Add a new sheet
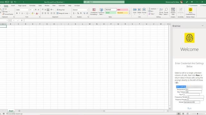 click(19, 111)
